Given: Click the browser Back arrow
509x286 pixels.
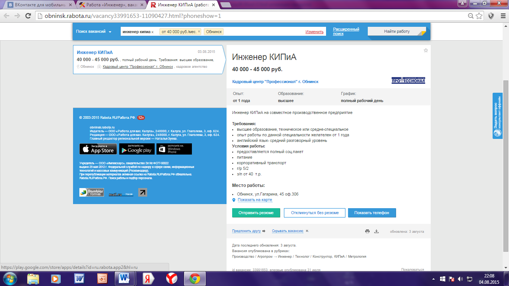Looking at the screenshot, I should click(x=6, y=16).
